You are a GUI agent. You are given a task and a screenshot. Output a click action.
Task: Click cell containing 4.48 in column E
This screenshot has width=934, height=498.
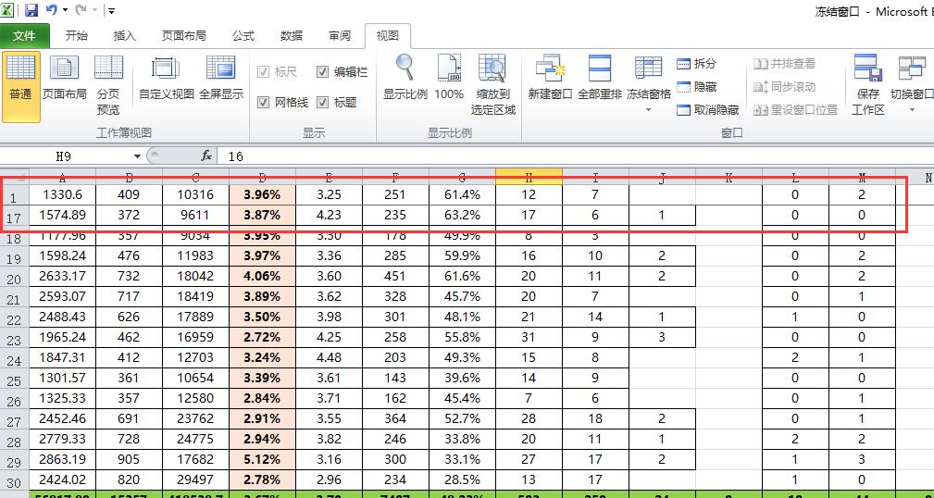329,357
